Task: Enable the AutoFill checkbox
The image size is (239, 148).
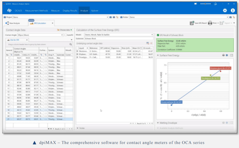Action: coord(66,35)
